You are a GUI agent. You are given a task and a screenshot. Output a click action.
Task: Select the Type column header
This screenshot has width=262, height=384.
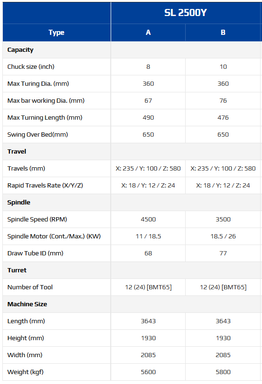click(57, 33)
